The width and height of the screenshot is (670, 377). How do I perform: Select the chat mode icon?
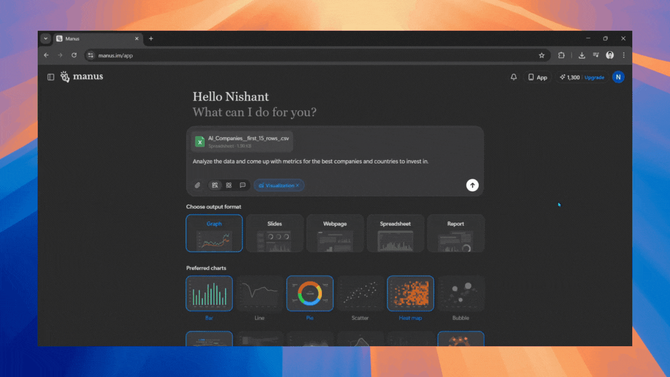(x=243, y=186)
